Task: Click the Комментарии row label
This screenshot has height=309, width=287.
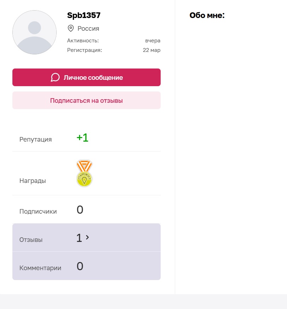Action: pos(40,268)
